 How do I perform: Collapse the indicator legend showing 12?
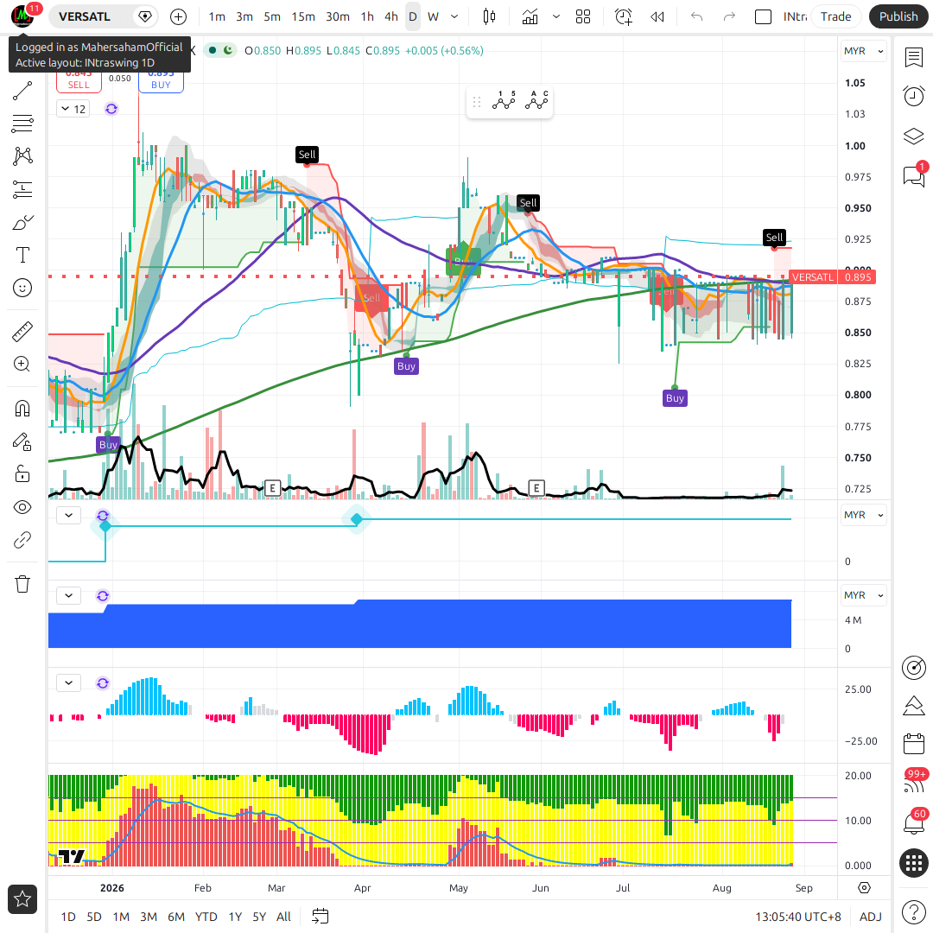(73, 109)
